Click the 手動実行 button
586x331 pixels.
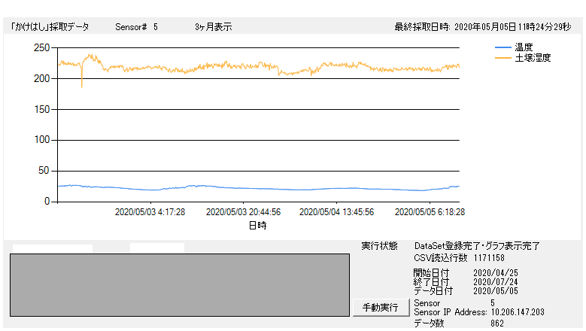point(381,308)
